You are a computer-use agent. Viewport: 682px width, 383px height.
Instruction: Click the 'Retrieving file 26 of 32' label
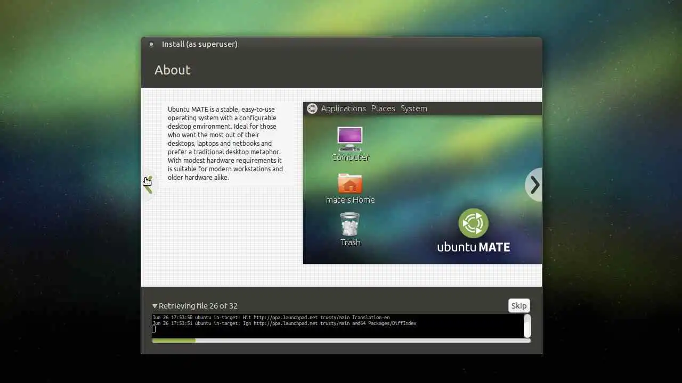pos(198,306)
